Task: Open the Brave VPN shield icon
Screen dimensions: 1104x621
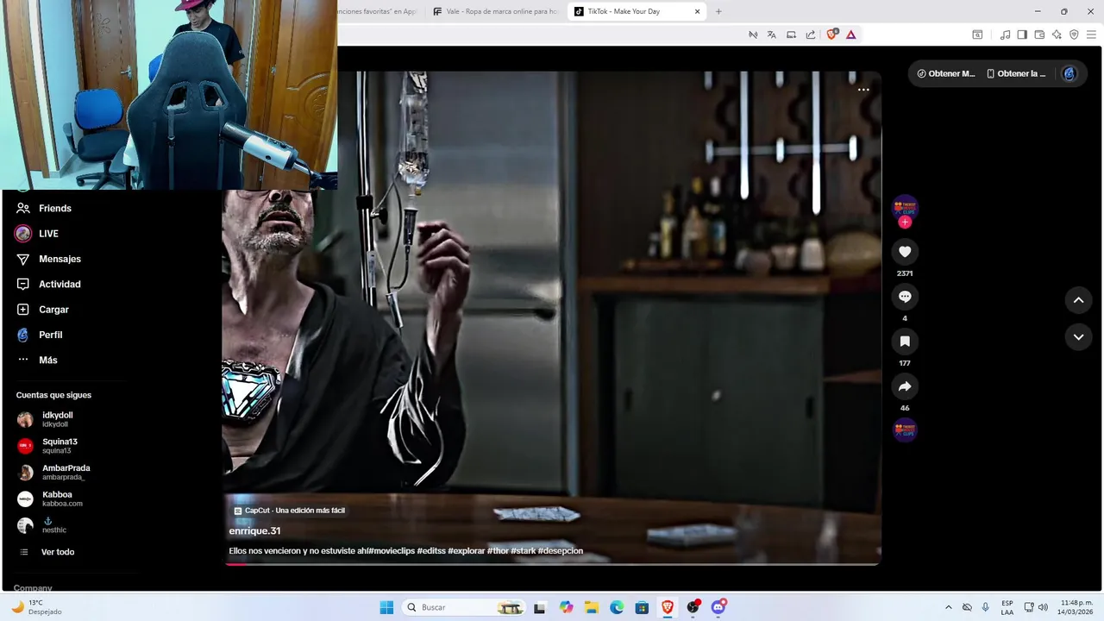Action: [x=1074, y=34]
